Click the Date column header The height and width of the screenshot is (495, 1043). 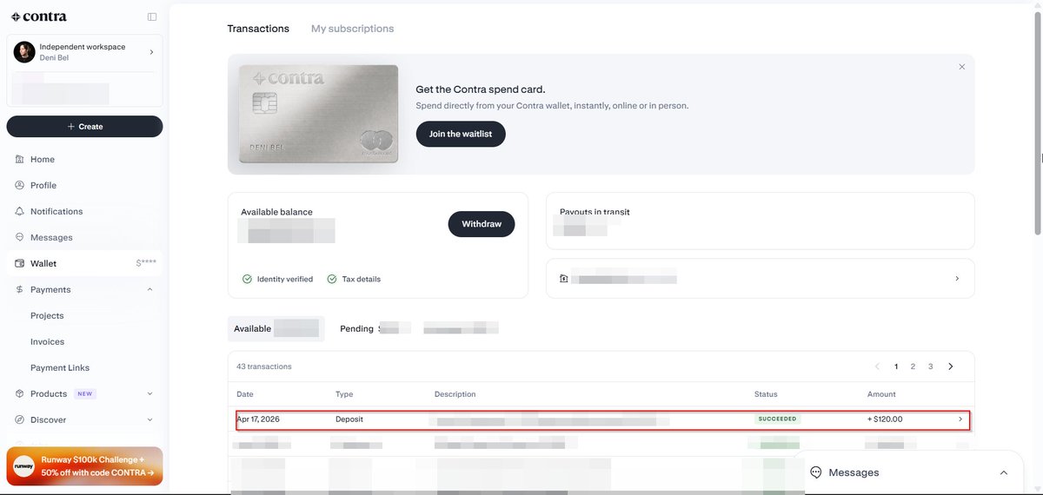click(x=245, y=394)
